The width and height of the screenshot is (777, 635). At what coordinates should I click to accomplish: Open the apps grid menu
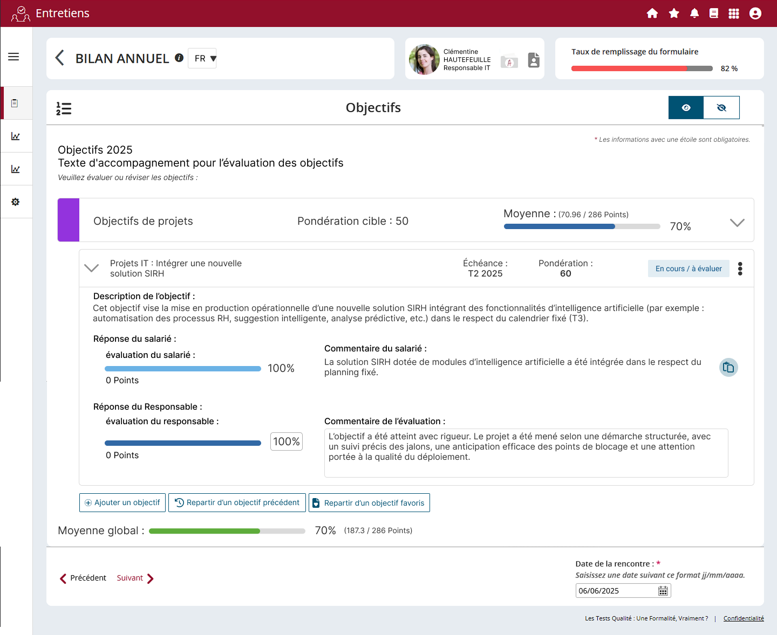coord(734,13)
